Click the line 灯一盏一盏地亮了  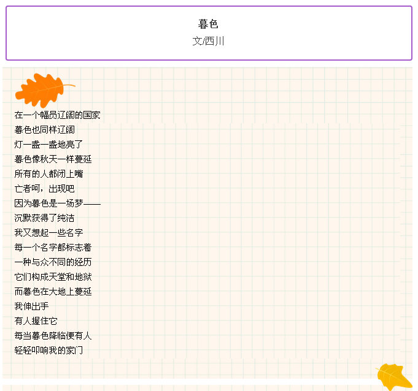pyautogui.click(x=48, y=145)
